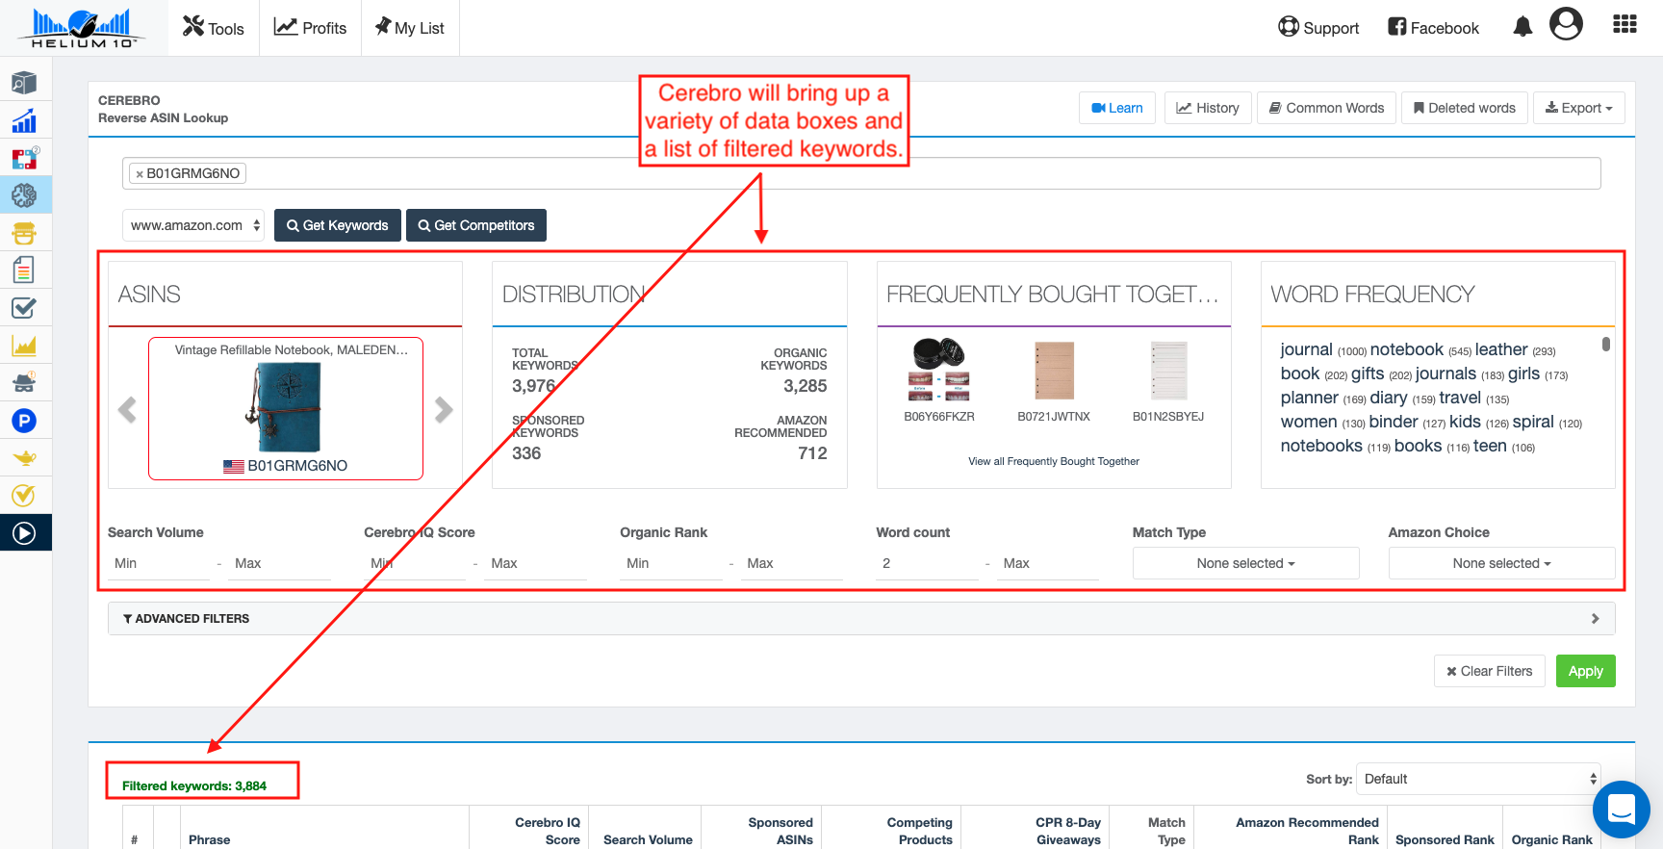Click the Get Keywords button

pyautogui.click(x=337, y=225)
